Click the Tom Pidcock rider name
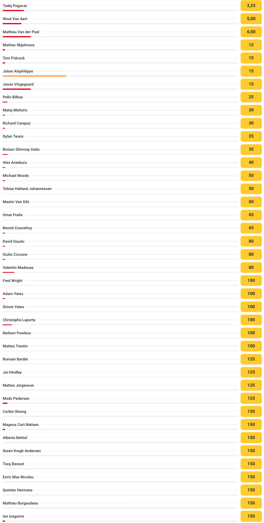264x523 pixels. tap(14, 58)
